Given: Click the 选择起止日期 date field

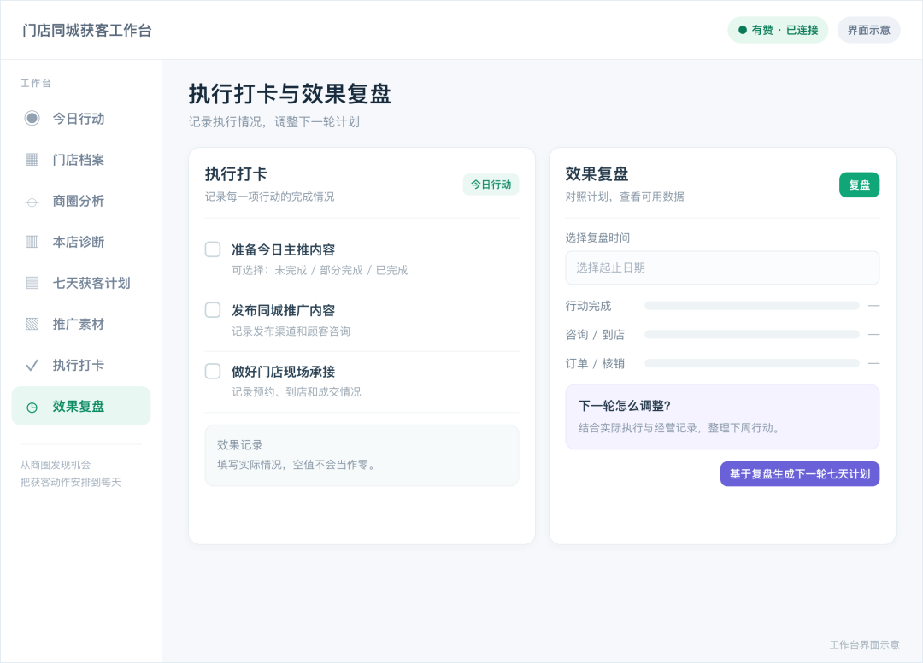Looking at the screenshot, I should tap(722, 267).
